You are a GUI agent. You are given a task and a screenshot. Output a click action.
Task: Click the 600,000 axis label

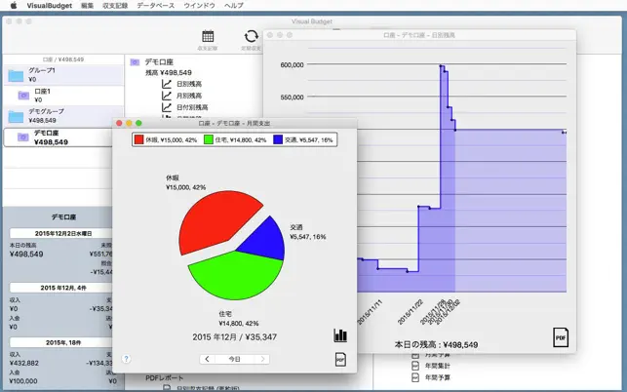(x=292, y=64)
